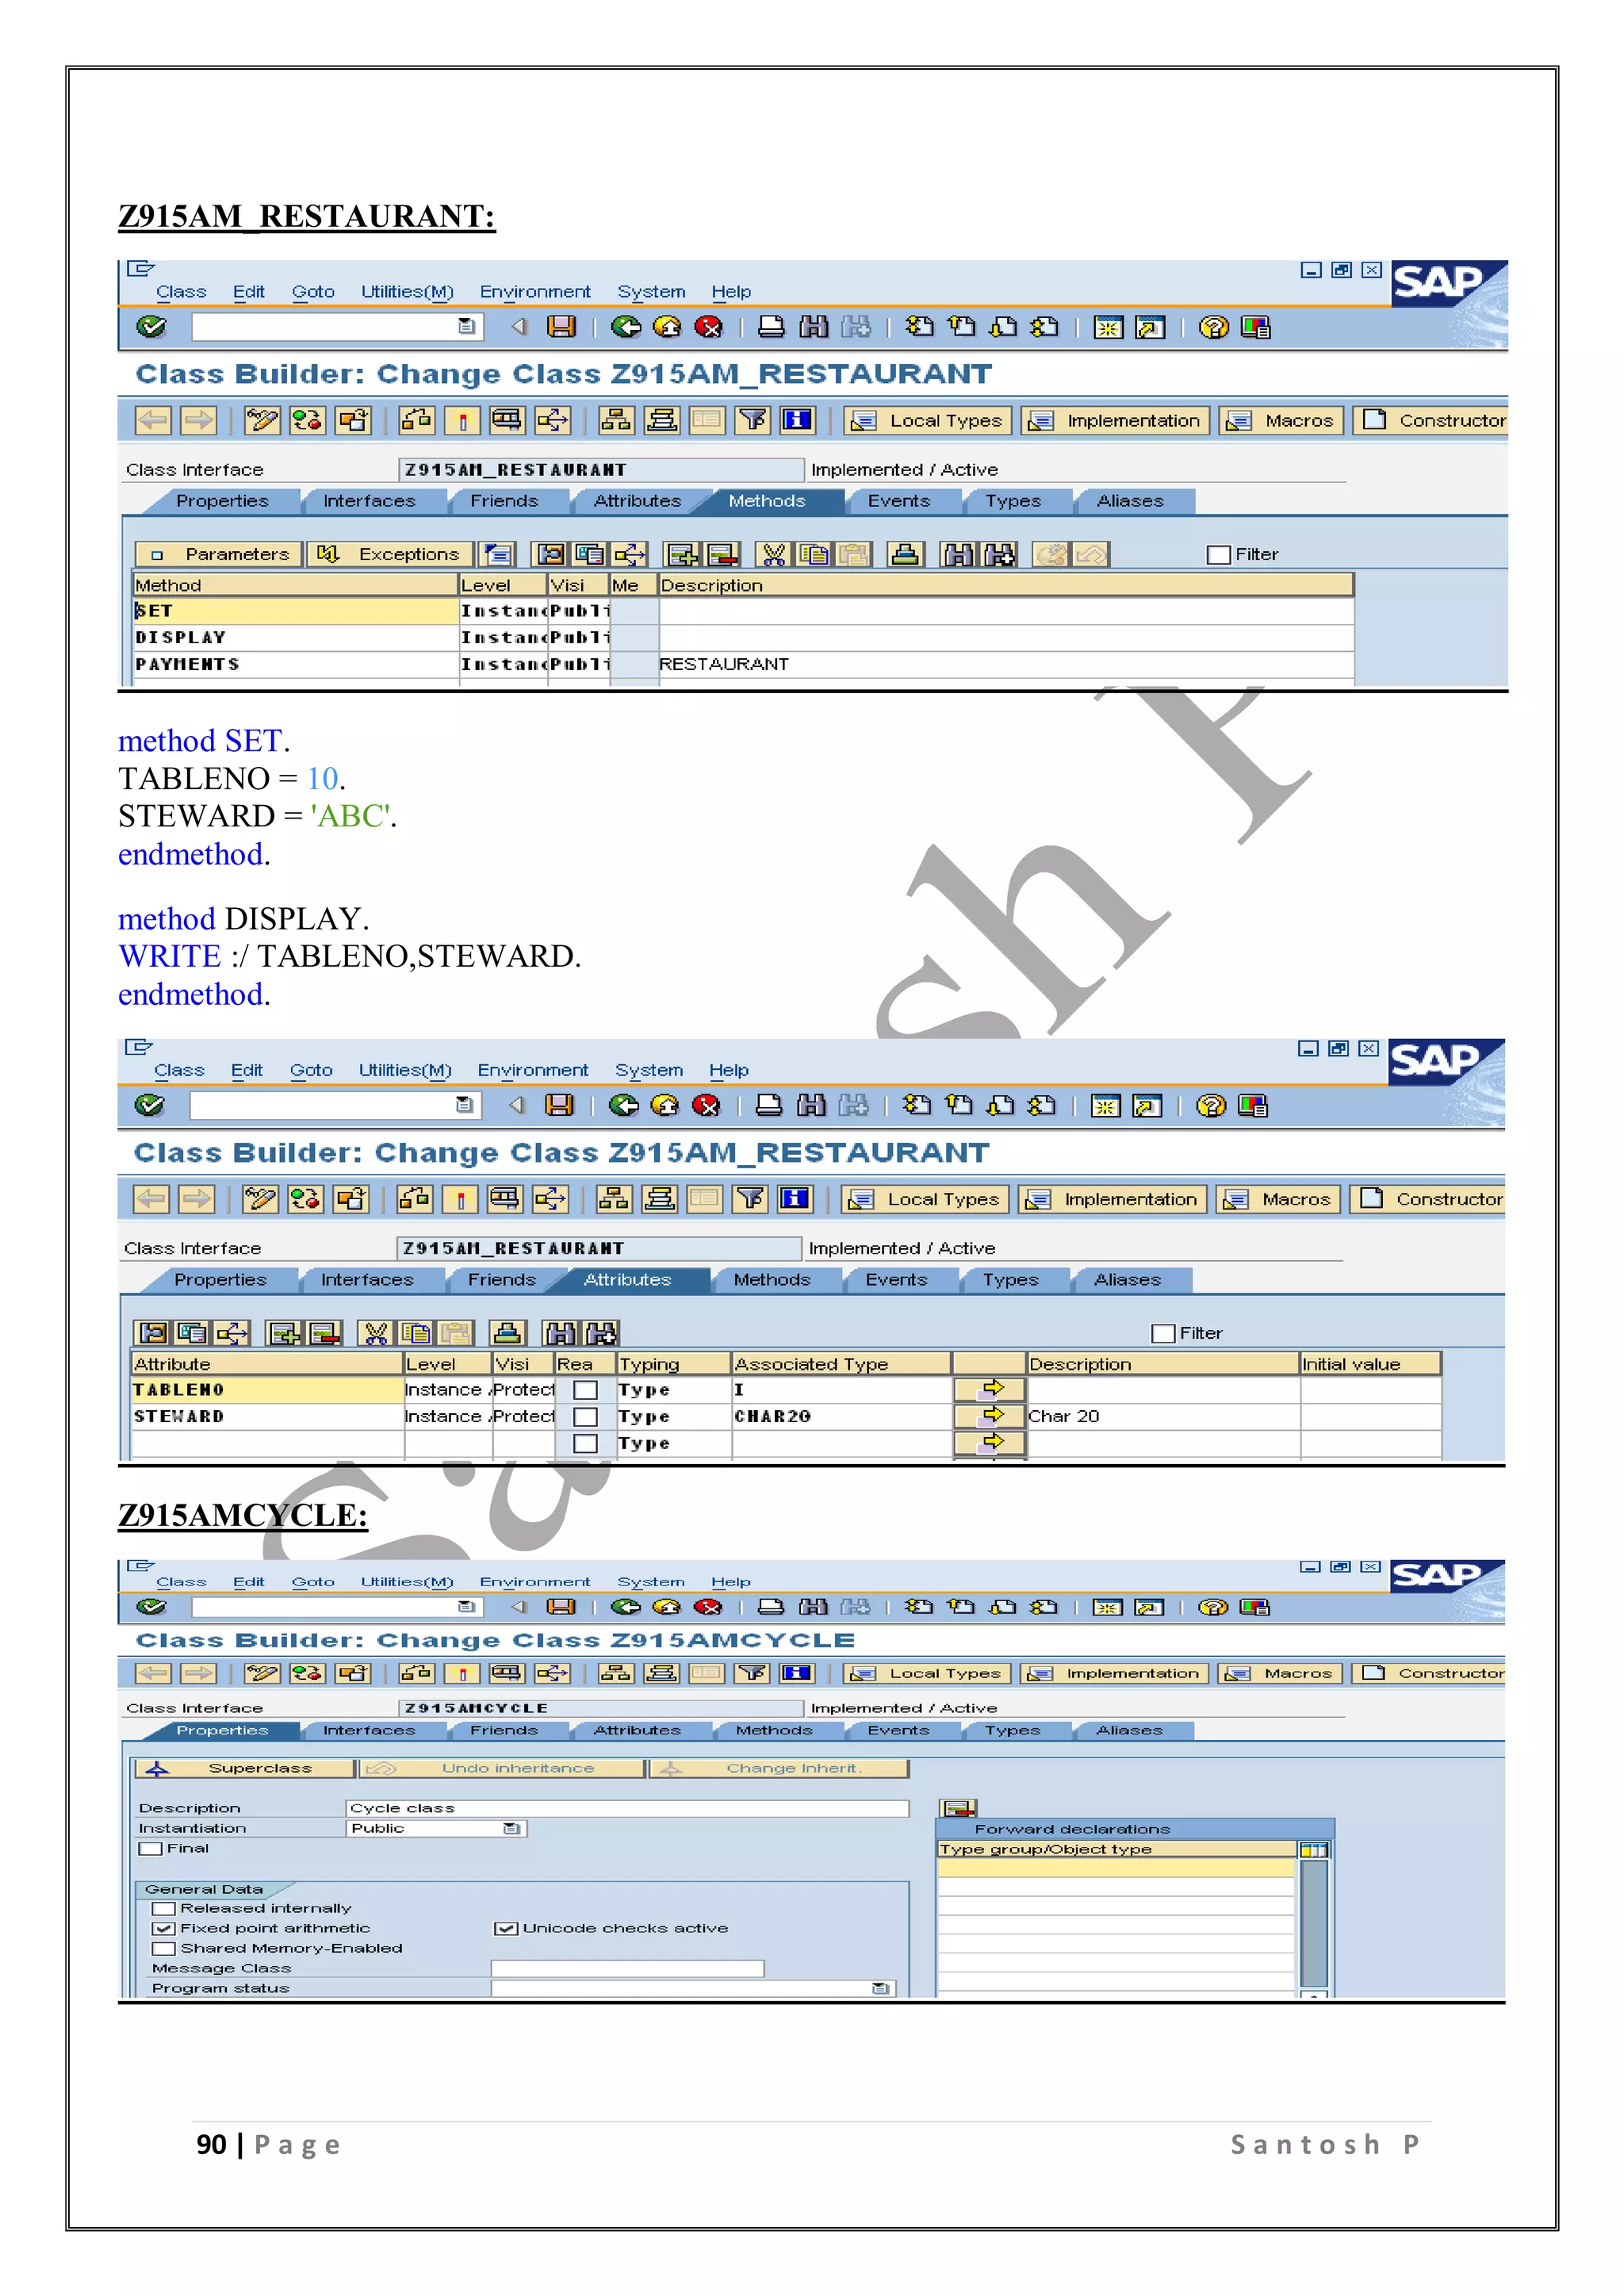Click Save icon in the Attributes-tab window toolbar
The width and height of the screenshot is (1624, 2296).
tap(559, 1105)
